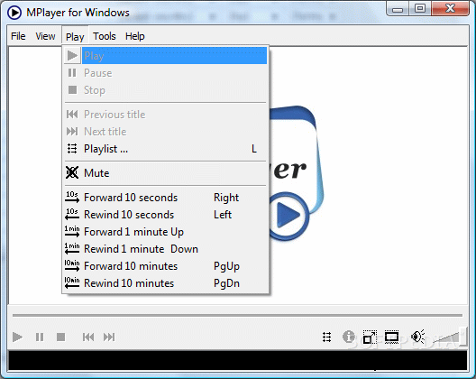
Task: Click the MPlayer title bar app icon
Action: 14,13
